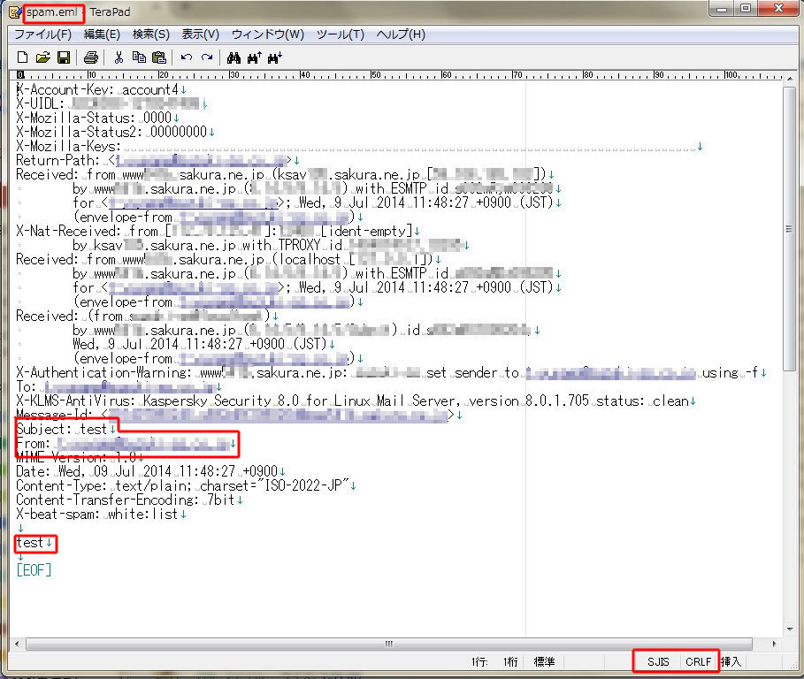Click the horizontal scrollbar thumb
804x679 pixels.
click(x=389, y=644)
